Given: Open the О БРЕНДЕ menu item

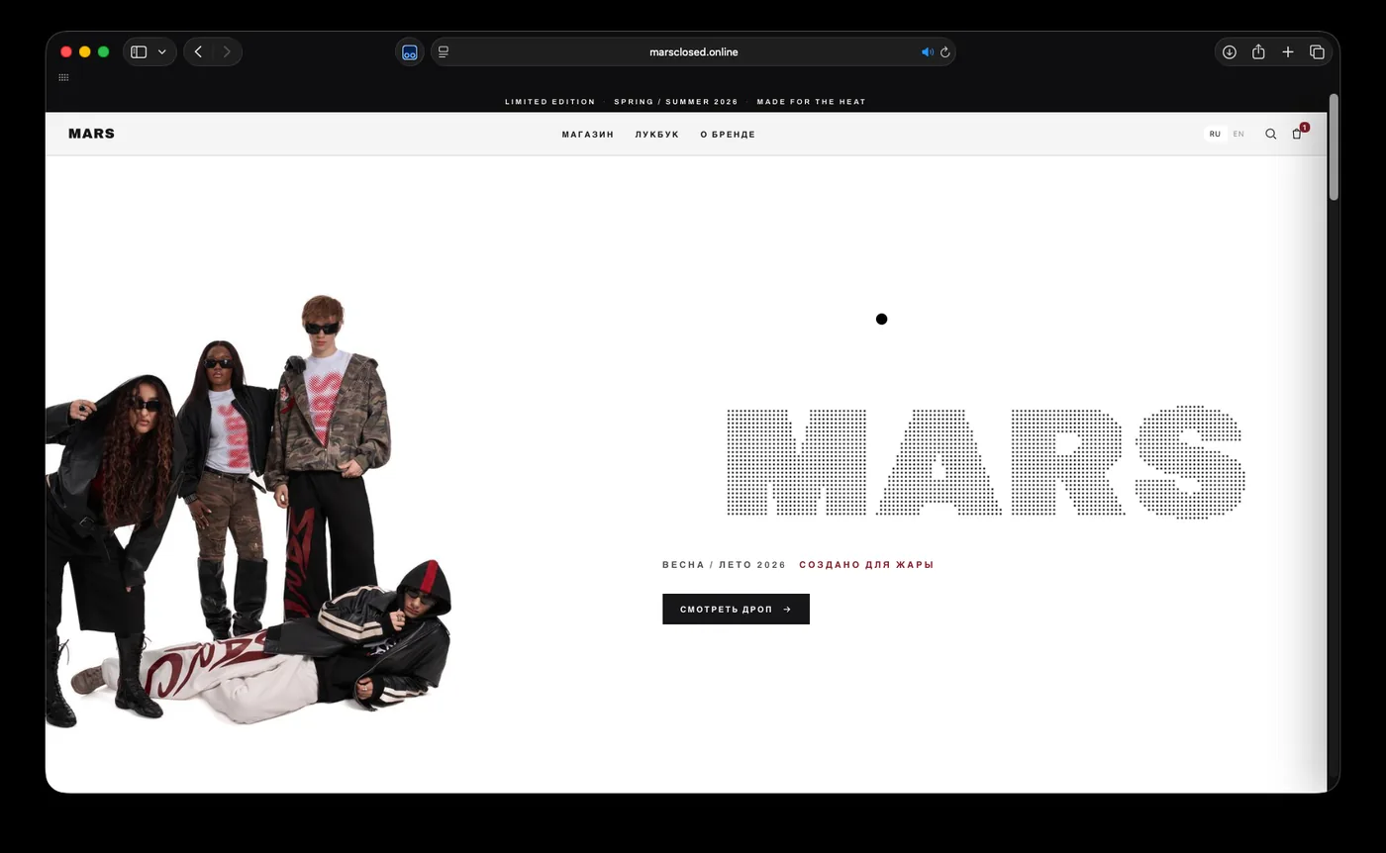Looking at the screenshot, I should point(728,135).
